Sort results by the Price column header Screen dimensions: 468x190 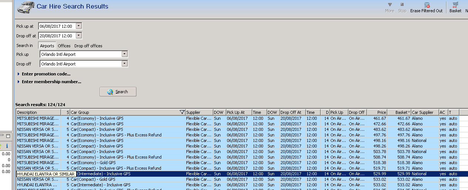(x=381, y=112)
